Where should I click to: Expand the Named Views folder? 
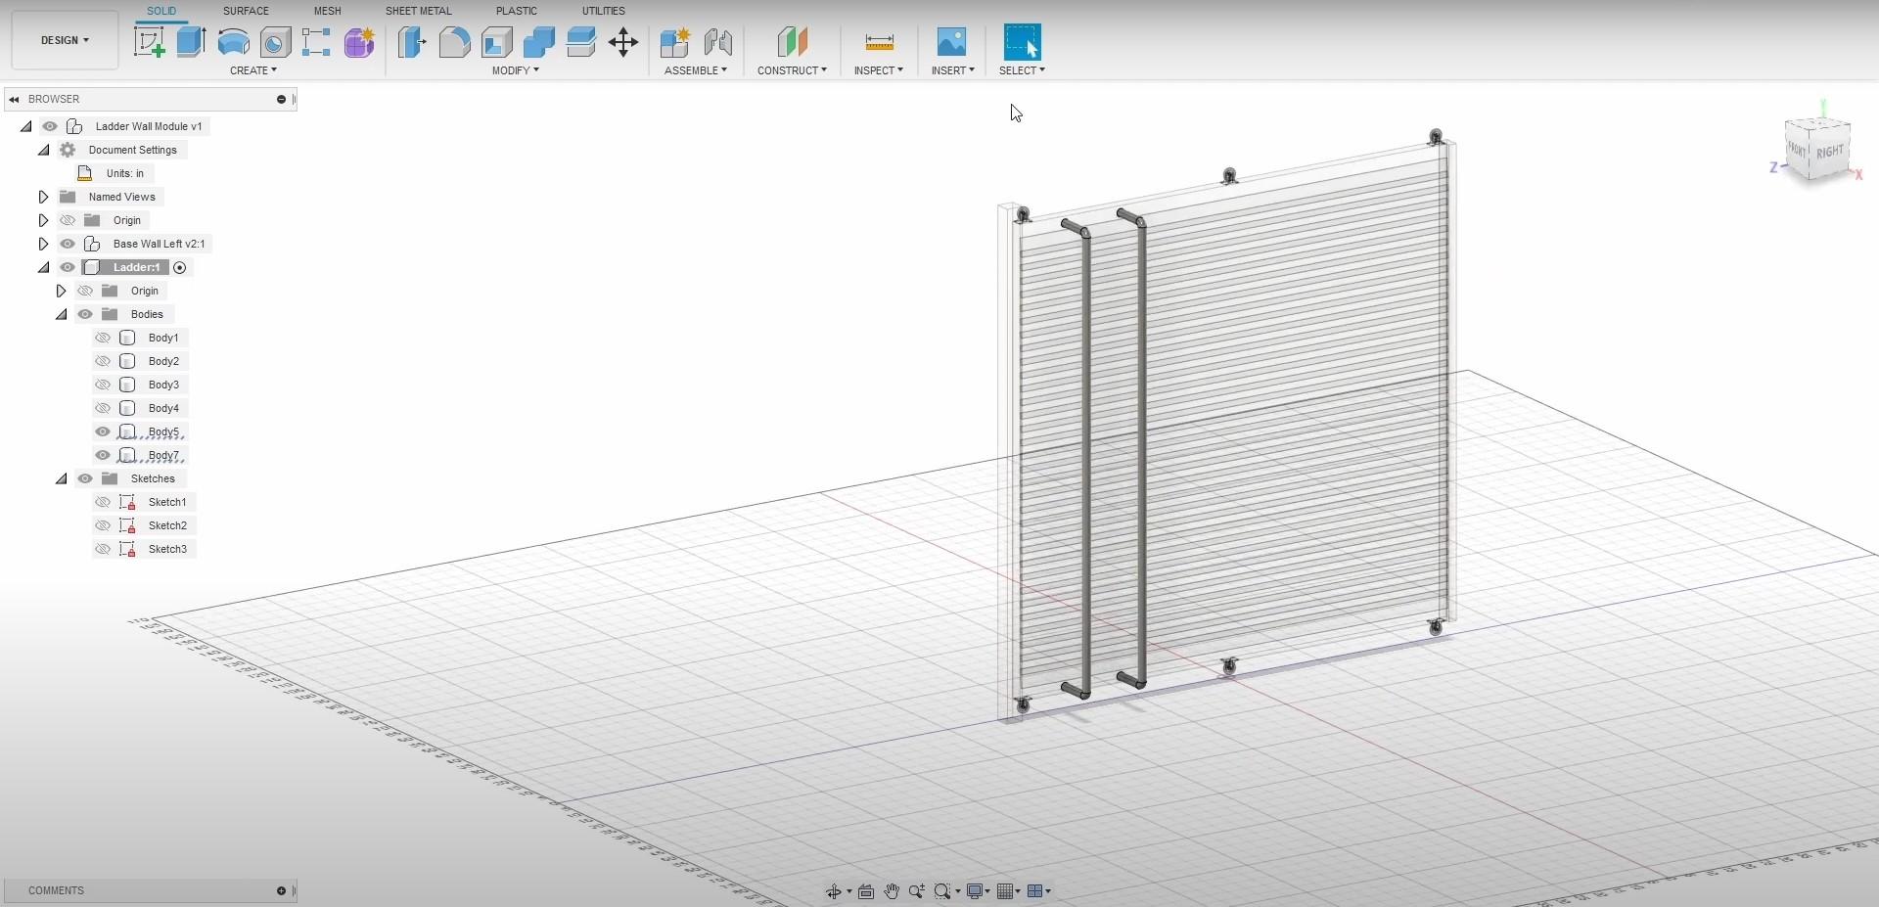(x=43, y=197)
